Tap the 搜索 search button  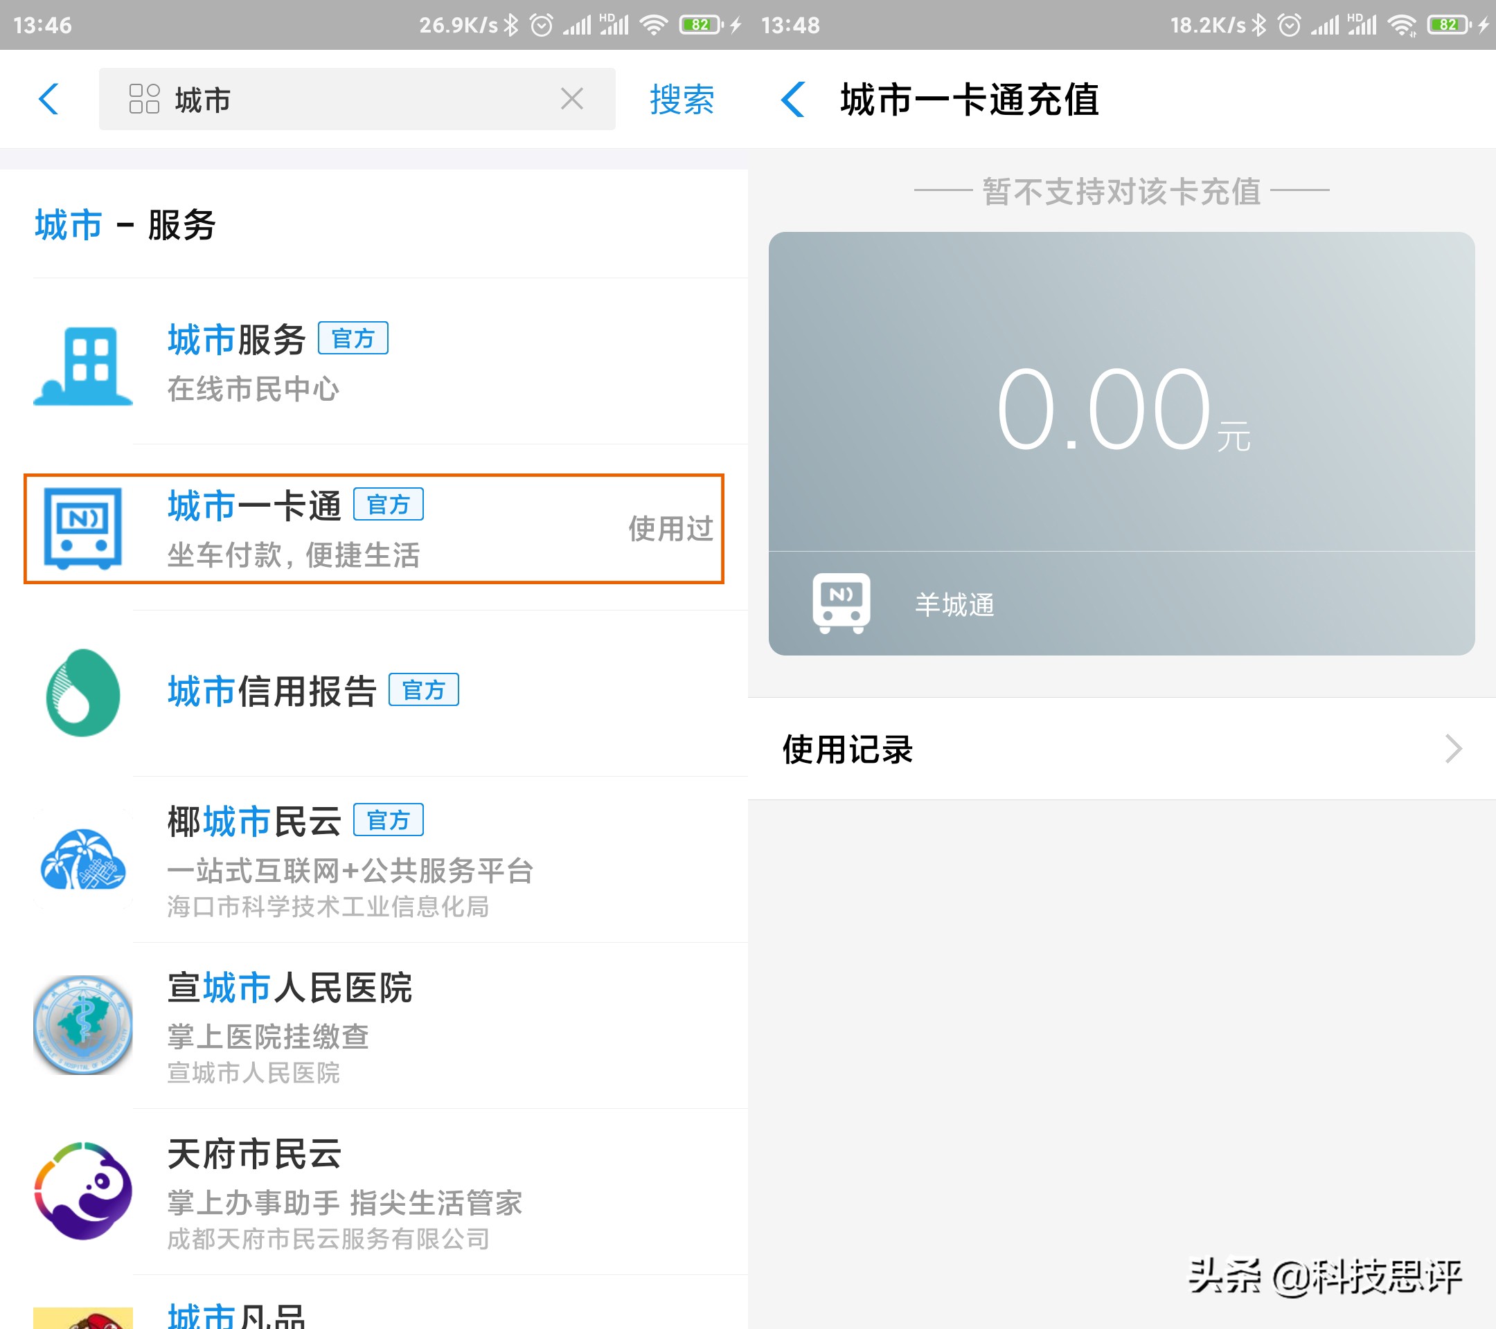681,100
